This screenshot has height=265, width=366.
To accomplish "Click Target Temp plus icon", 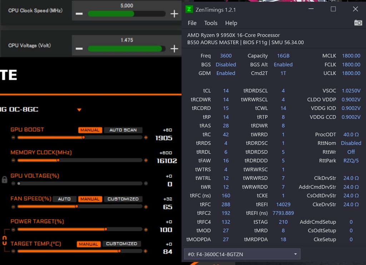I will point(145,251).
